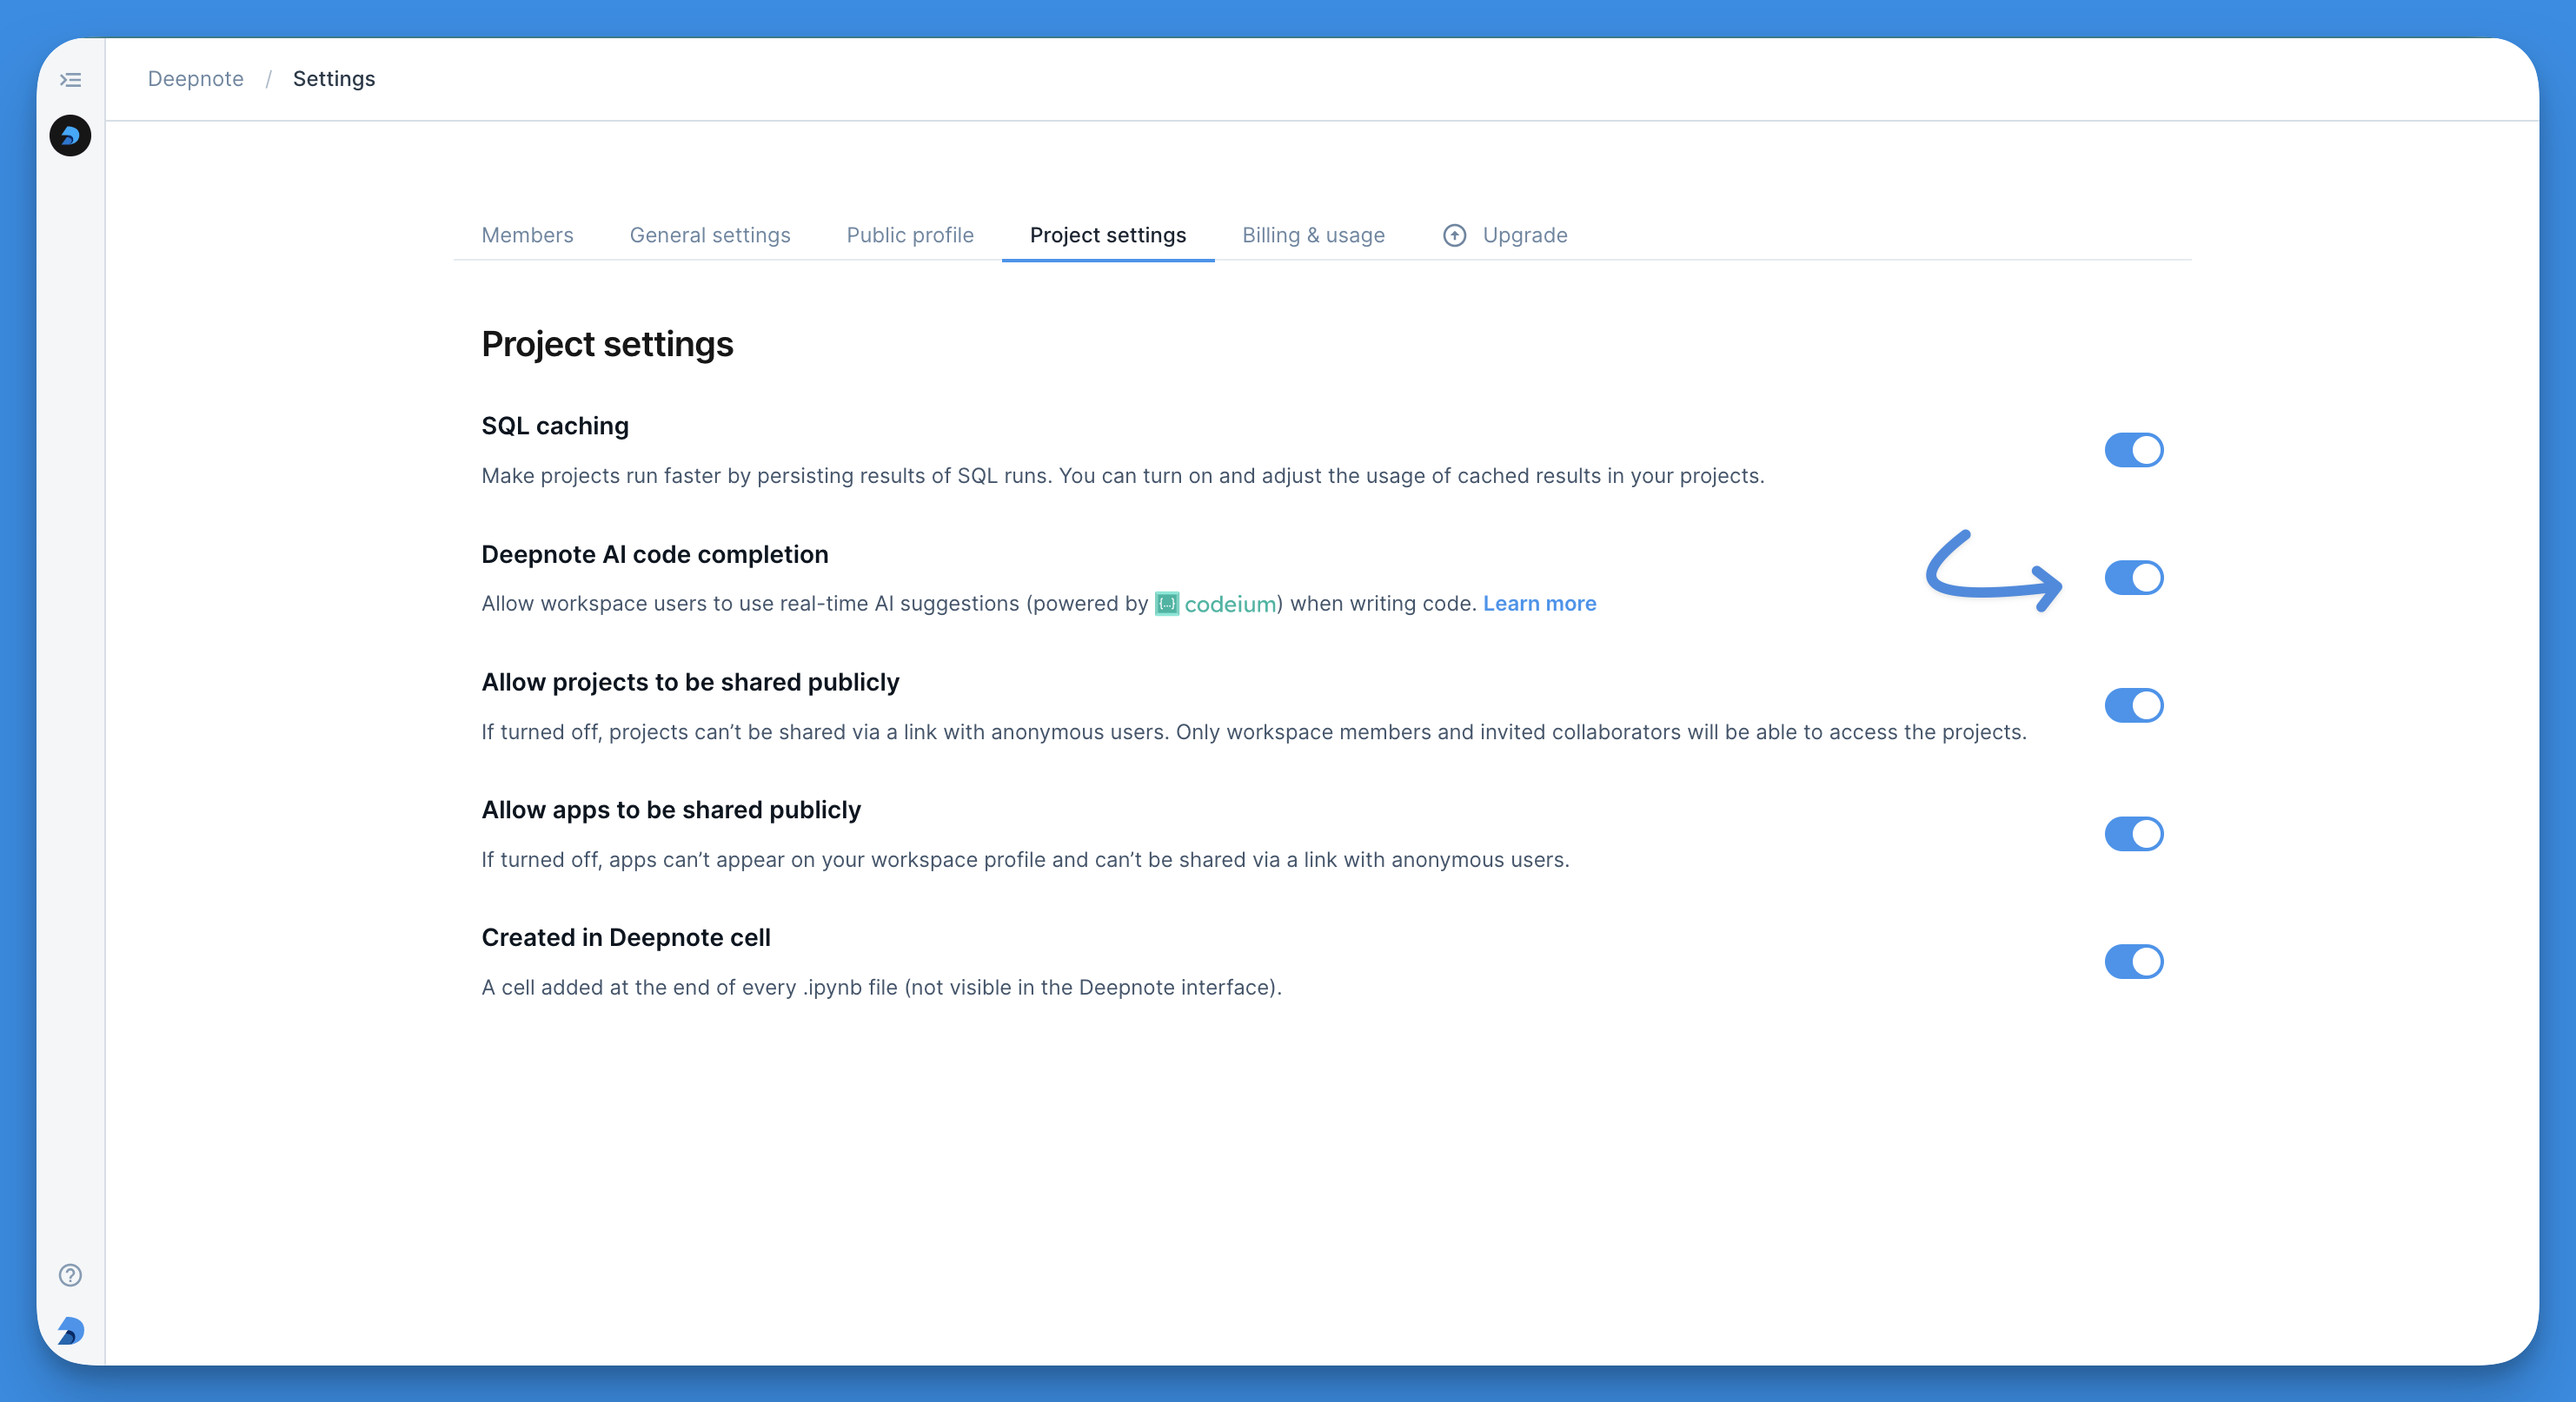Click the codeium text link
Viewport: 2576px width, 1402px height.
[x=1230, y=604]
